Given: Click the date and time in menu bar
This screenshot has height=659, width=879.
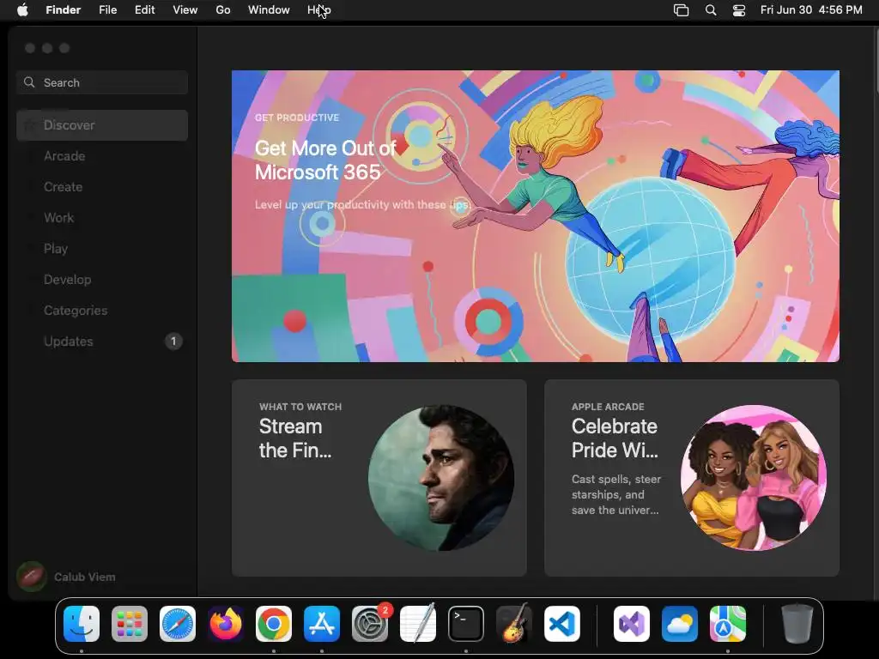Looking at the screenshot, I should pos(811,10).
